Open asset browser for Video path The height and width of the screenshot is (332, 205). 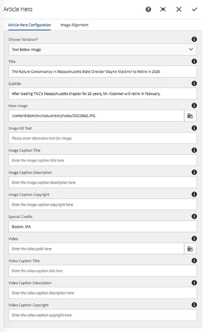coord(190,249)
